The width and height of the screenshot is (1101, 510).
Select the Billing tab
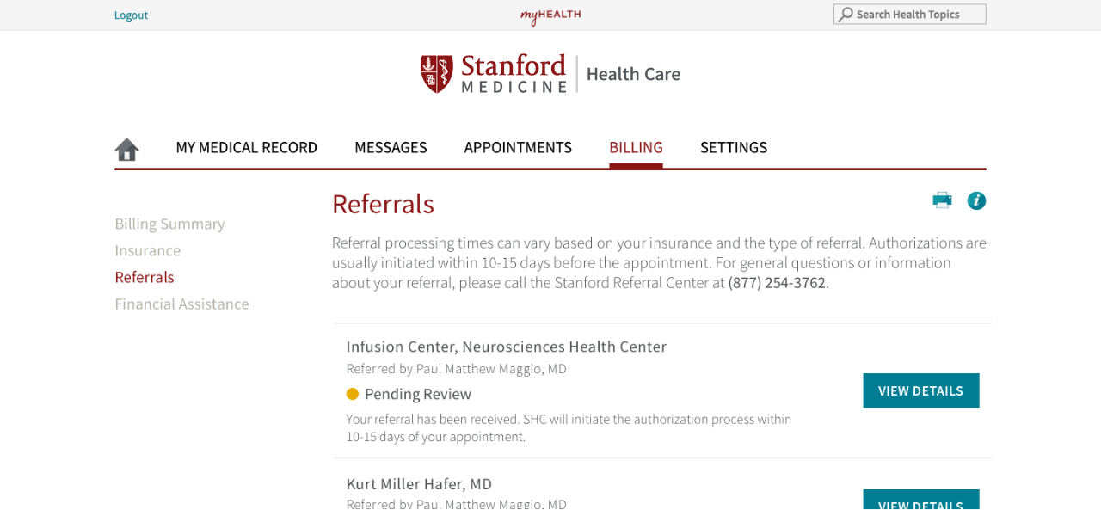(x=636, y=147)
